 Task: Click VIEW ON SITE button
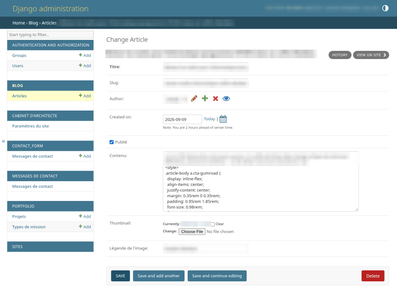[371, 55]
